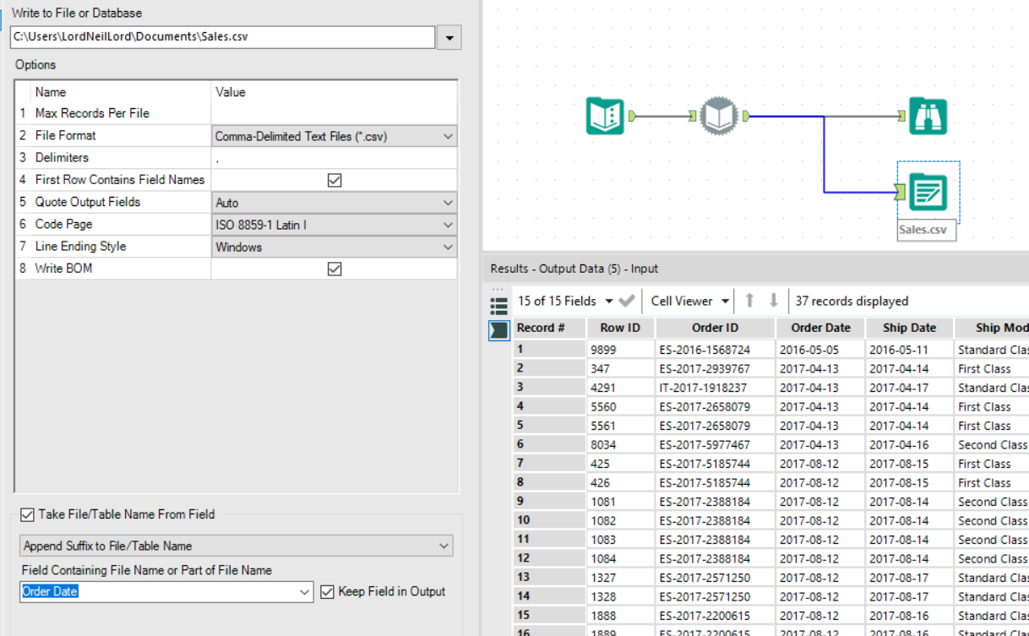Select the Sales.csv Output Data tool
Viewport: 1029px width, 636px height.
[928, 193]
